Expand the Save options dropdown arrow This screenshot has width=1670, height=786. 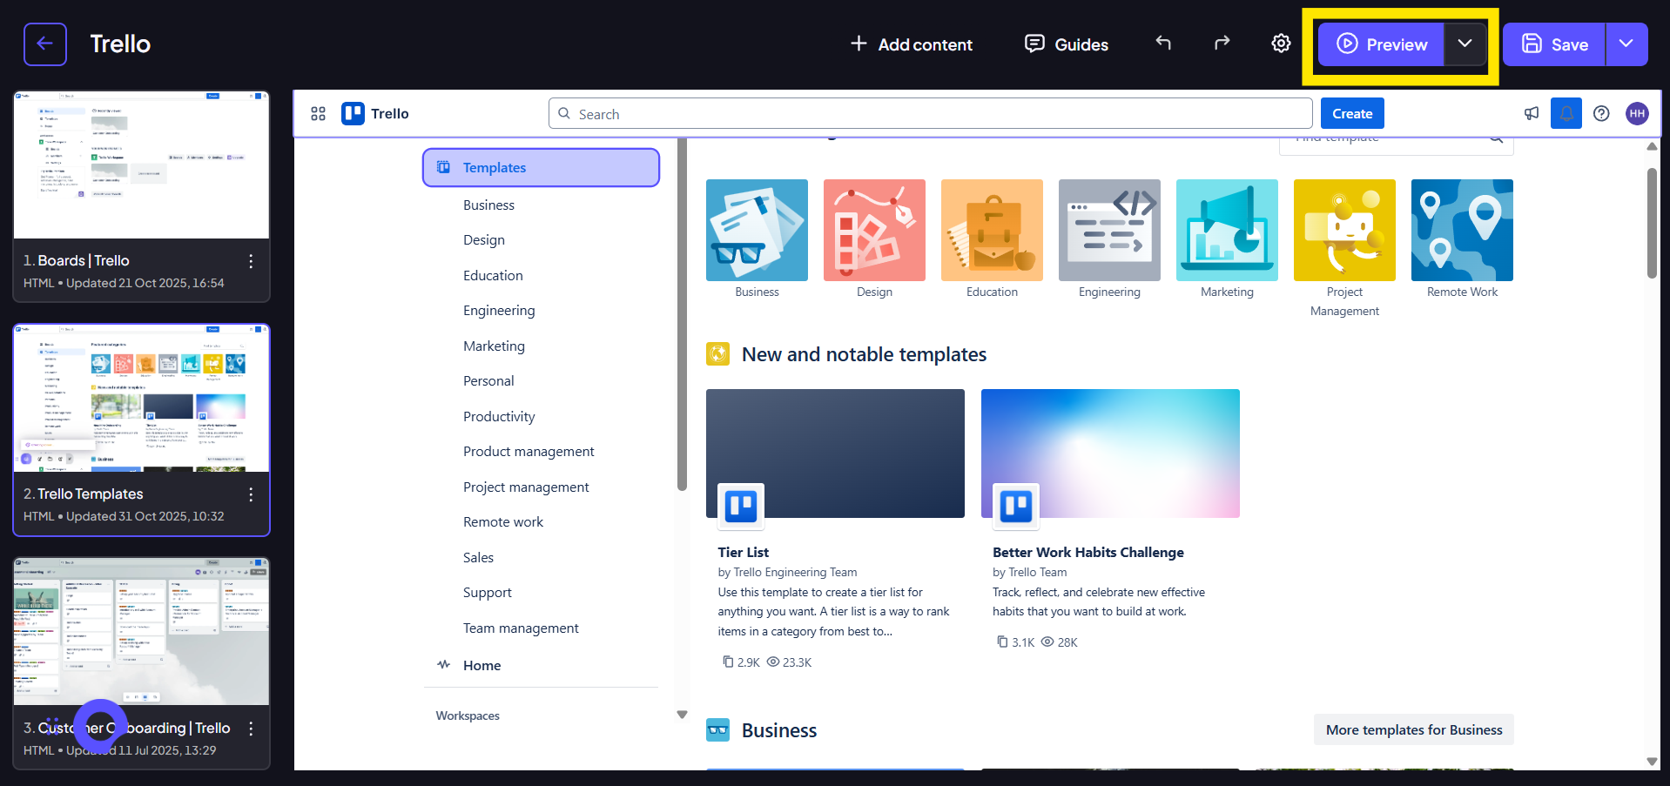[1626, 44]
